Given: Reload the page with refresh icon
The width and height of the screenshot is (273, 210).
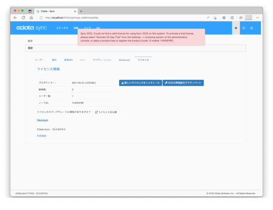Looking at the screenshot, I should [x=23, y=17].
